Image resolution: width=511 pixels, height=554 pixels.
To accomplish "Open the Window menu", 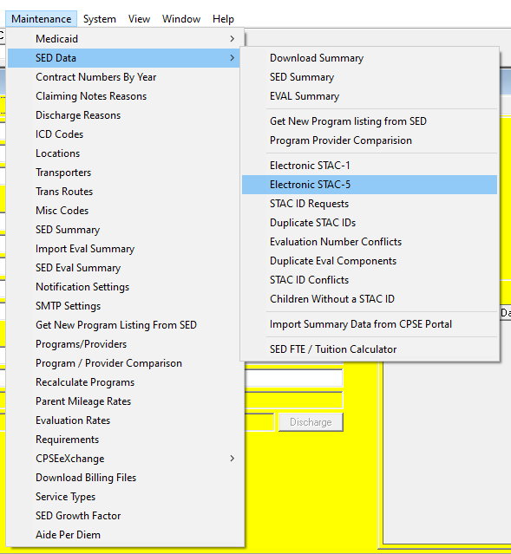I will 181,19.
